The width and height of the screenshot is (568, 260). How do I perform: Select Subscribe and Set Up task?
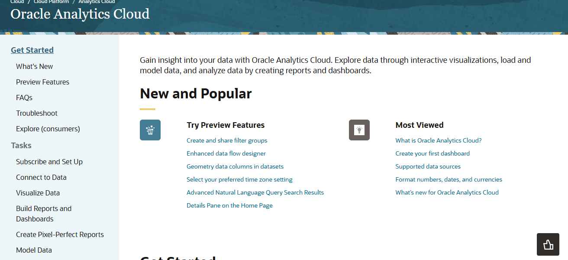[x=49, y=162]
